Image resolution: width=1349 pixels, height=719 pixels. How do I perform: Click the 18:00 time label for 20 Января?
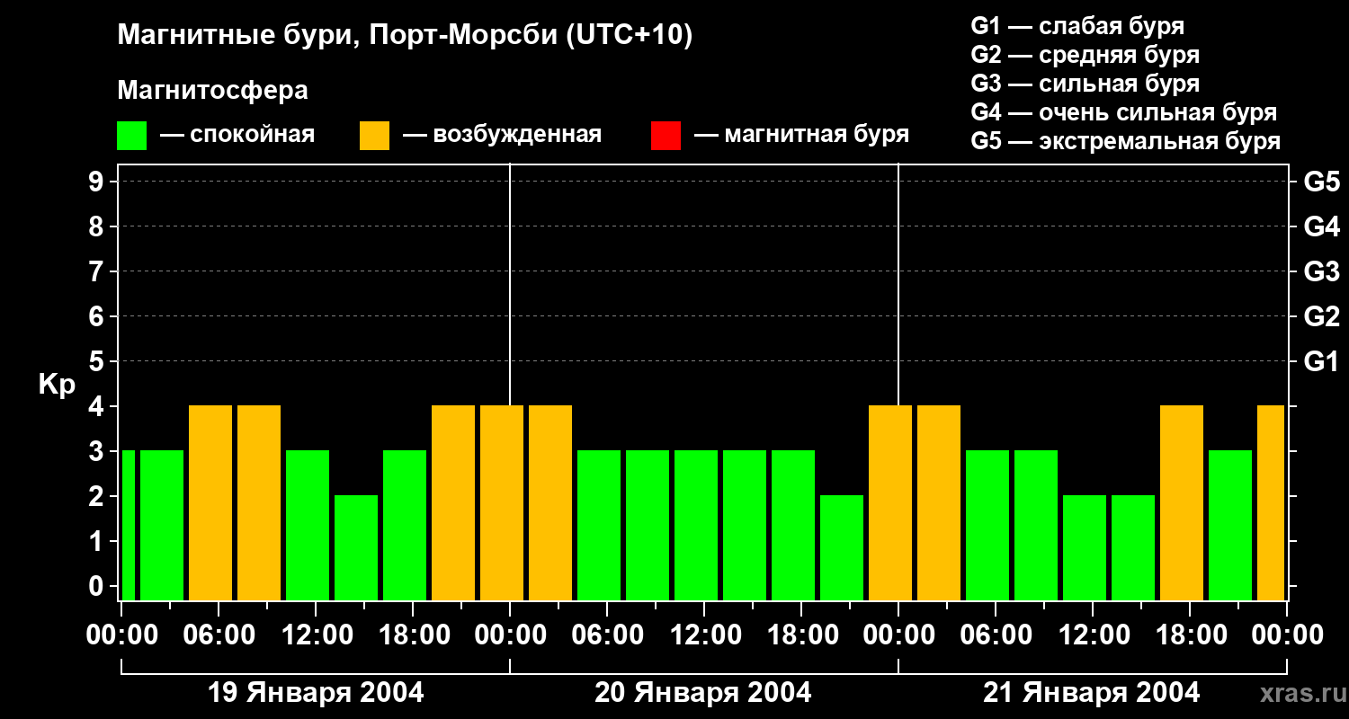(801, 635)
